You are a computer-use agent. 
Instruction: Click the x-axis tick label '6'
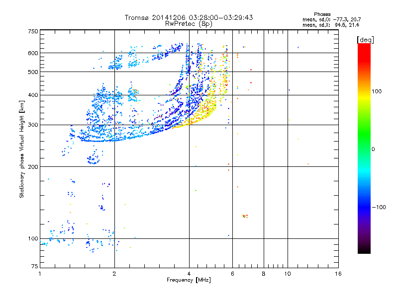[x=232, y=274]
